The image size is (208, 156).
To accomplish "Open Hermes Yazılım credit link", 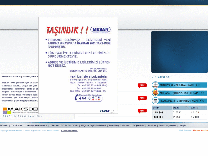I will coord(201,131).
